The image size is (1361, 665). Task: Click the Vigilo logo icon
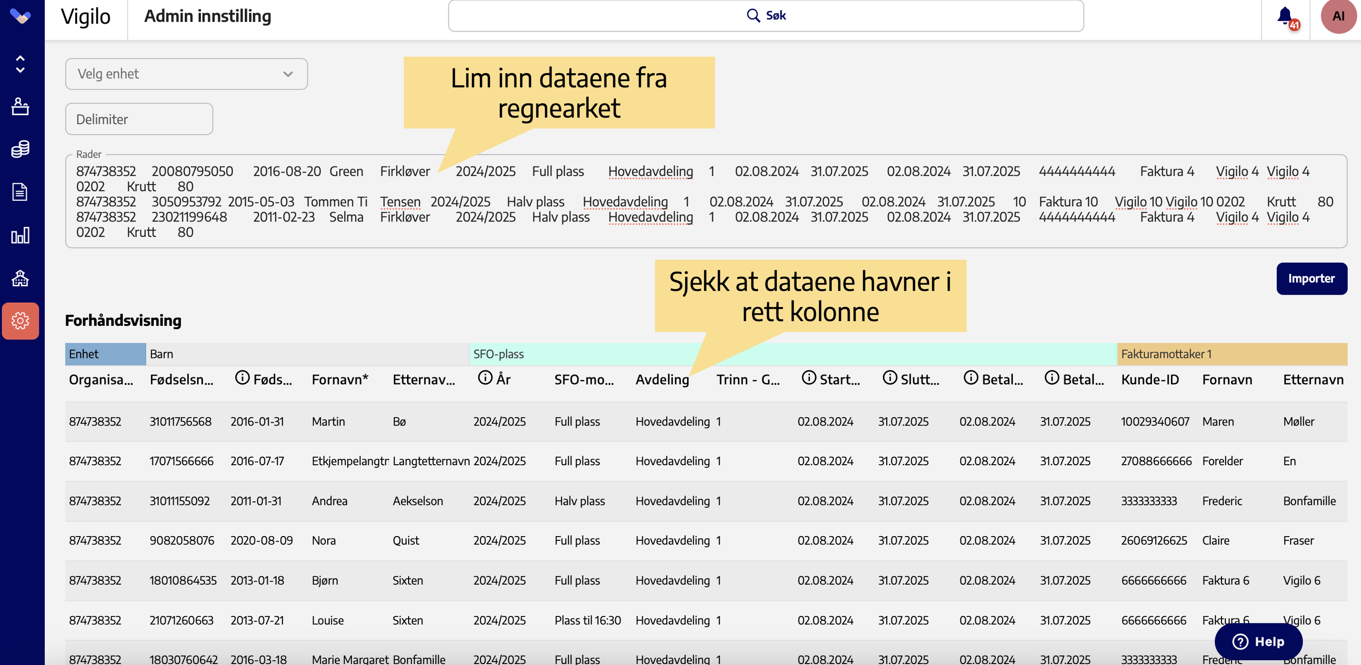point(20,17)
